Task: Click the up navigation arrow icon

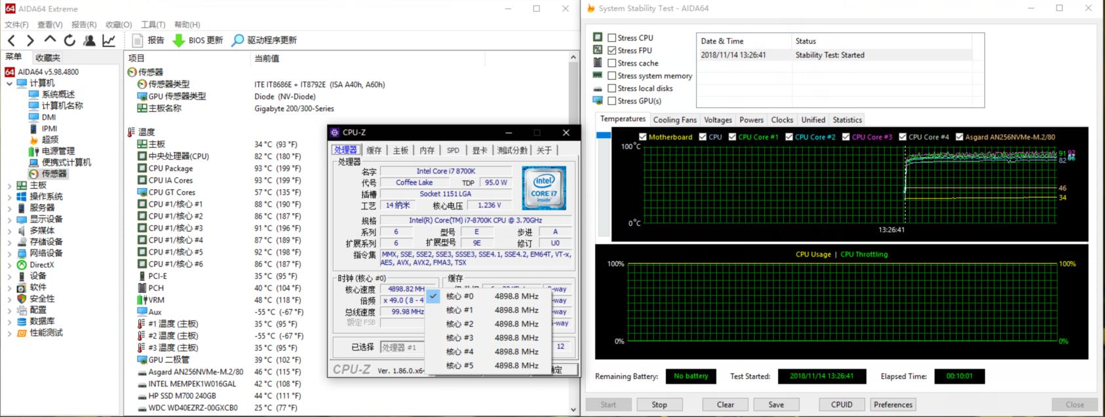Action: pos(50,41)
